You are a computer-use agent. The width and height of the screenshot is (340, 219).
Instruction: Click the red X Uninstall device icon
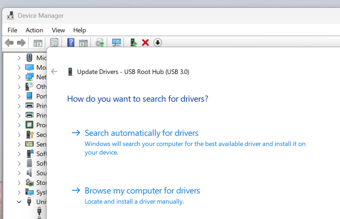tap(145, 43)
